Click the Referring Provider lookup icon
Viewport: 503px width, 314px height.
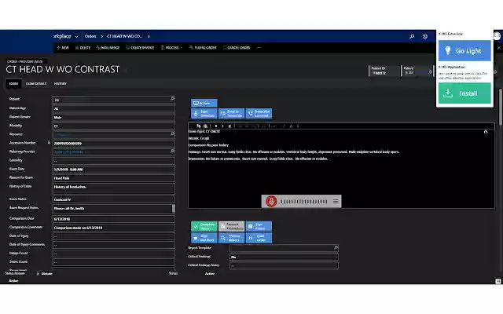click(172, 151)
